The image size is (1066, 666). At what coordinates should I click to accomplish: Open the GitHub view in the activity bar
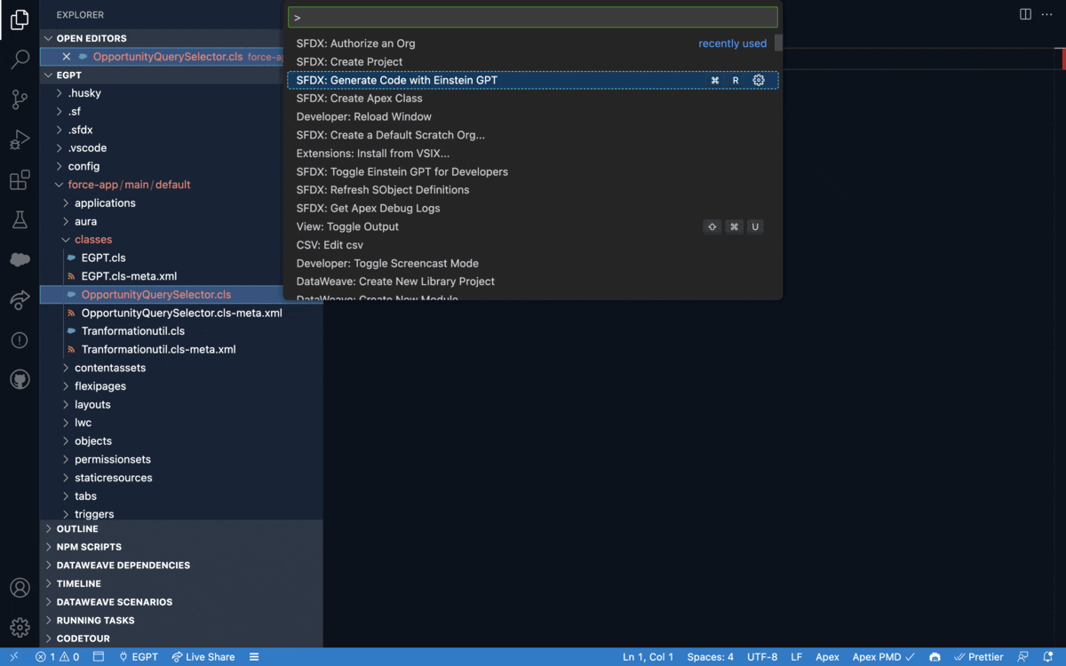20,380
